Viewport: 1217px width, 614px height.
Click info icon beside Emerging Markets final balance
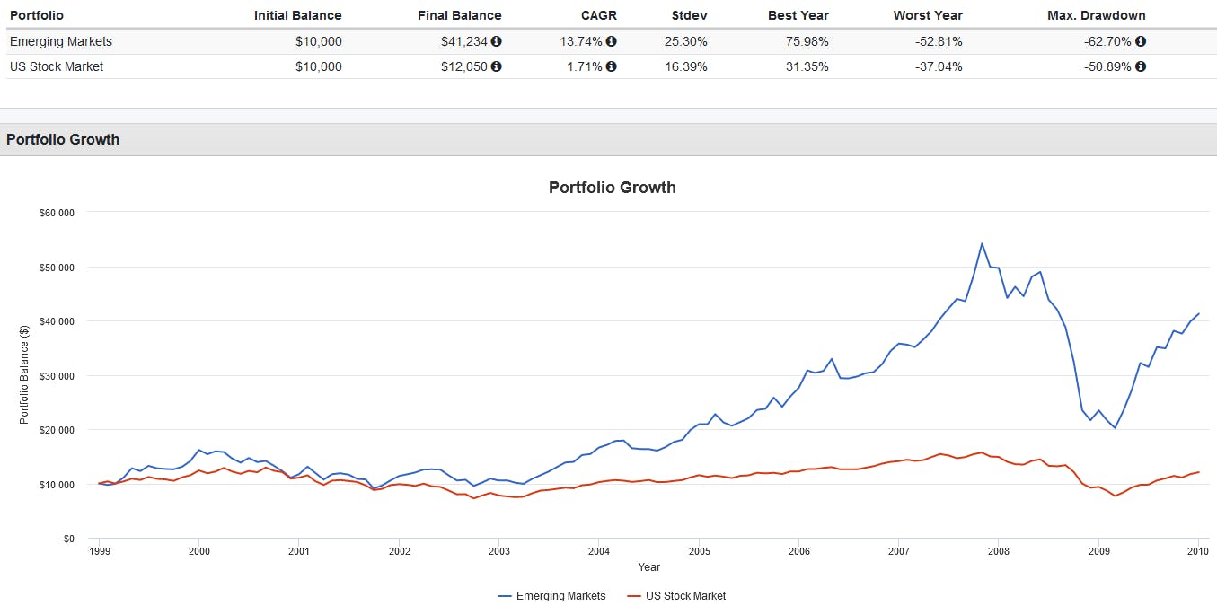[497, 41]
